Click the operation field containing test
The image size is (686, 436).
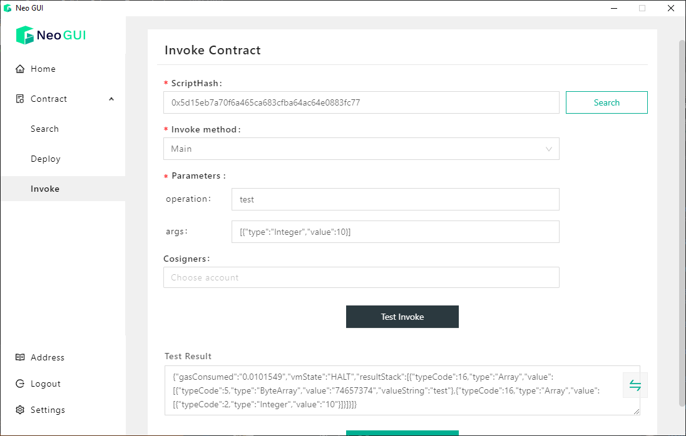click(395, 199)
